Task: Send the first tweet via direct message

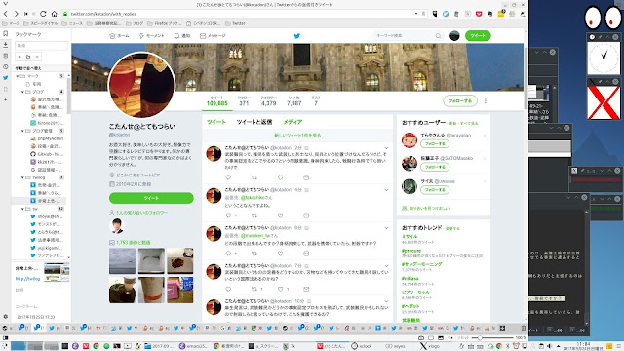Action: coord(306,177)
